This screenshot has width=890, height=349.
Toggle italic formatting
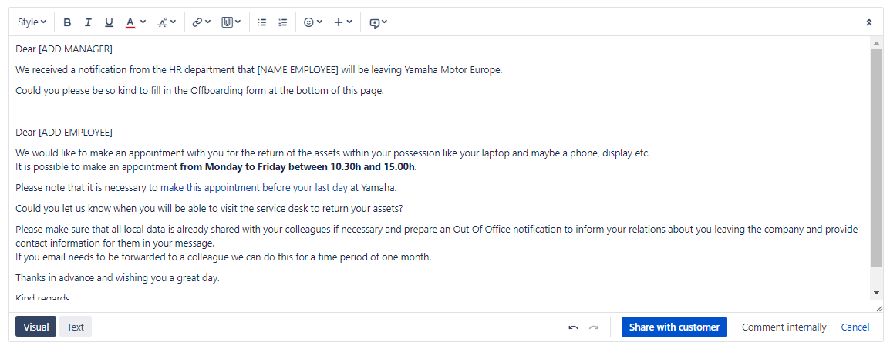click(x=88, y=22)
